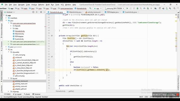Open Device File Explorer on right edge
This screenshot has height=101, width=180.
pyautogui.click(x=178, y=83)
